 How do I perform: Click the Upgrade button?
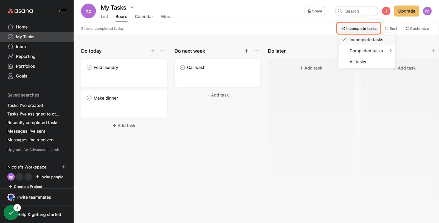407,11
